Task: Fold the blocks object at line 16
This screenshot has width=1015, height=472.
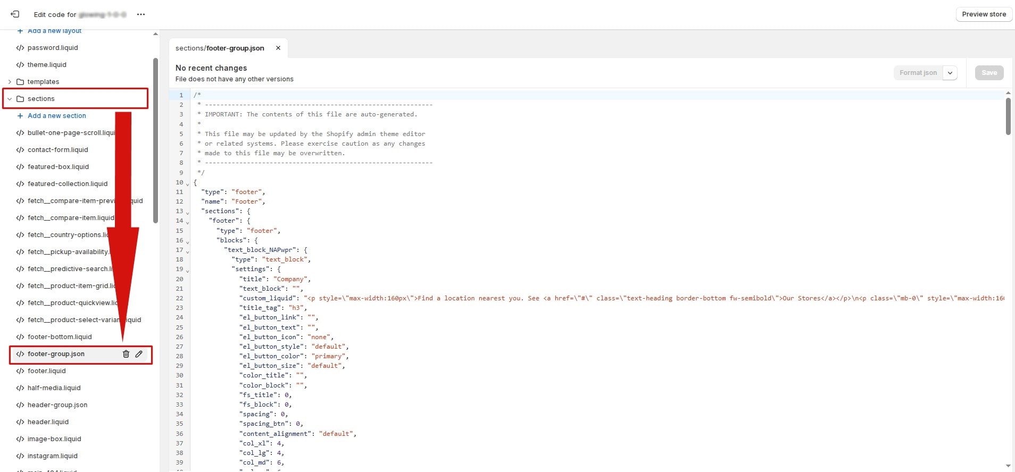Action: coord(187,242)
